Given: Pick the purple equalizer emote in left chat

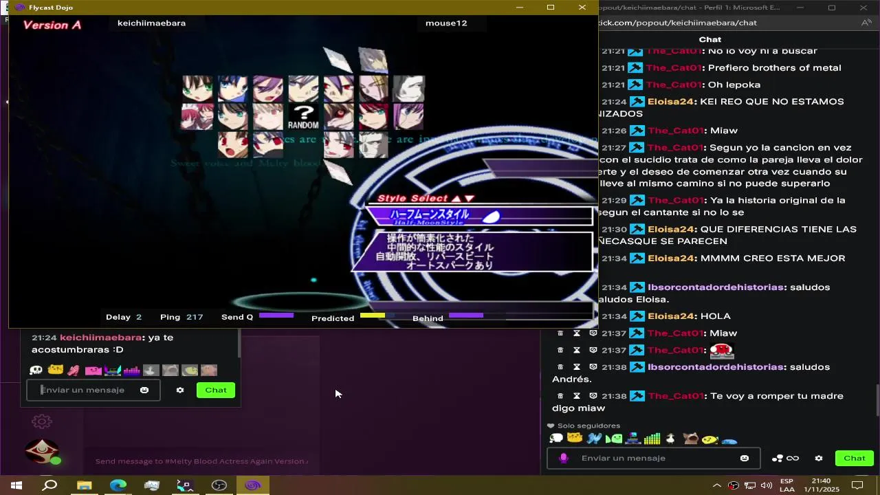Looking at the screenshot, I should 131,370.
